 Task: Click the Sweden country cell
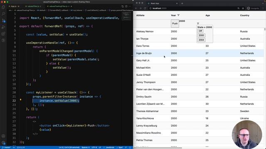[244, 111]
